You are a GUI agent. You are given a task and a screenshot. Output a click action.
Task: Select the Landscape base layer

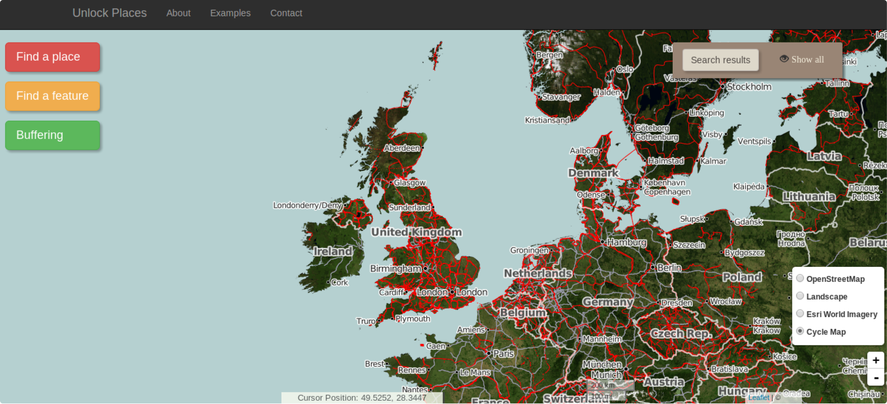800,296
